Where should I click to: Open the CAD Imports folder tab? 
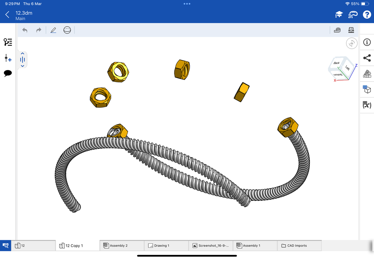pos(299,246)
